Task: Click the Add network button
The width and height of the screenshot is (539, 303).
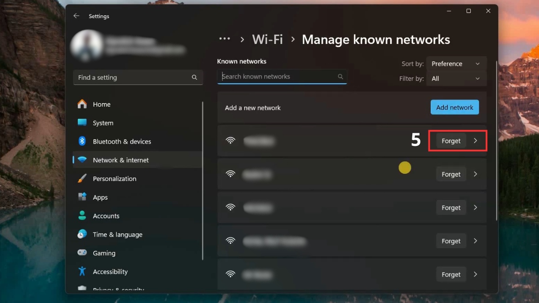Action: (x=455, y=107)
